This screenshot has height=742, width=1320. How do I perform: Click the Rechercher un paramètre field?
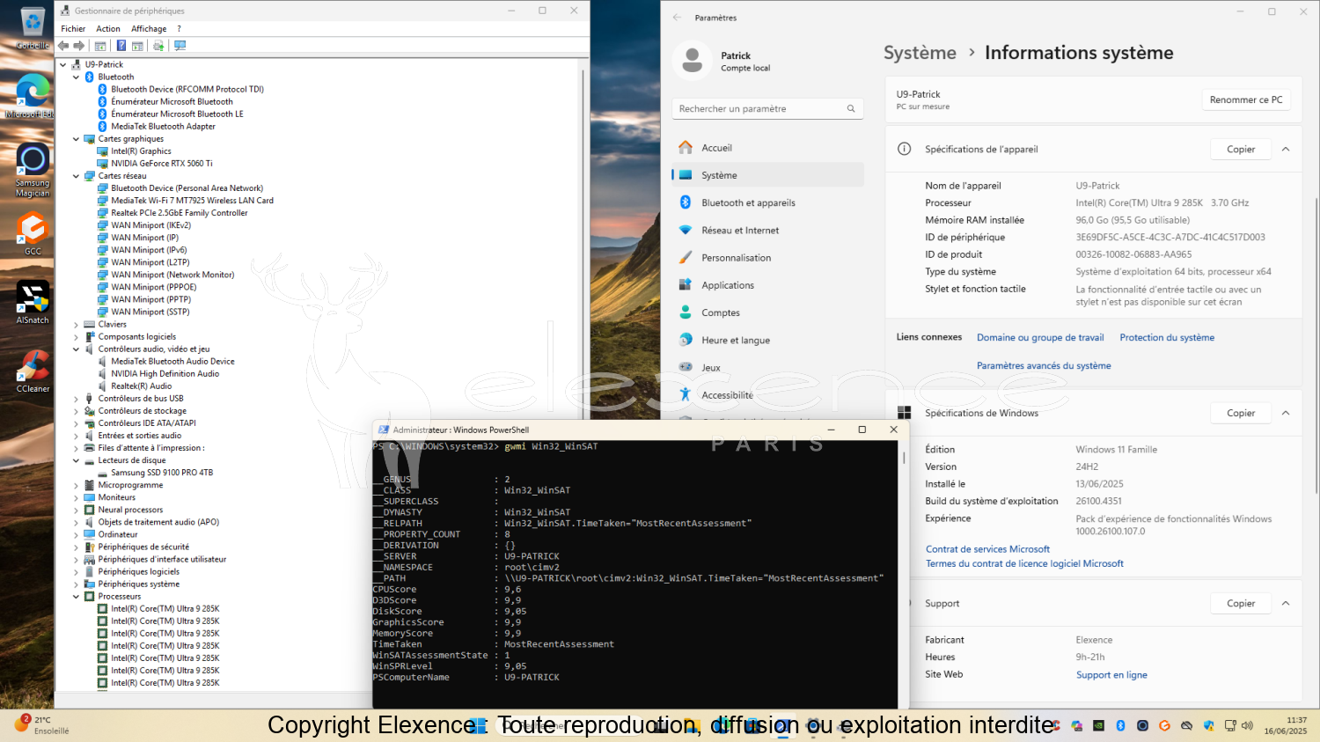pos(767,109)
